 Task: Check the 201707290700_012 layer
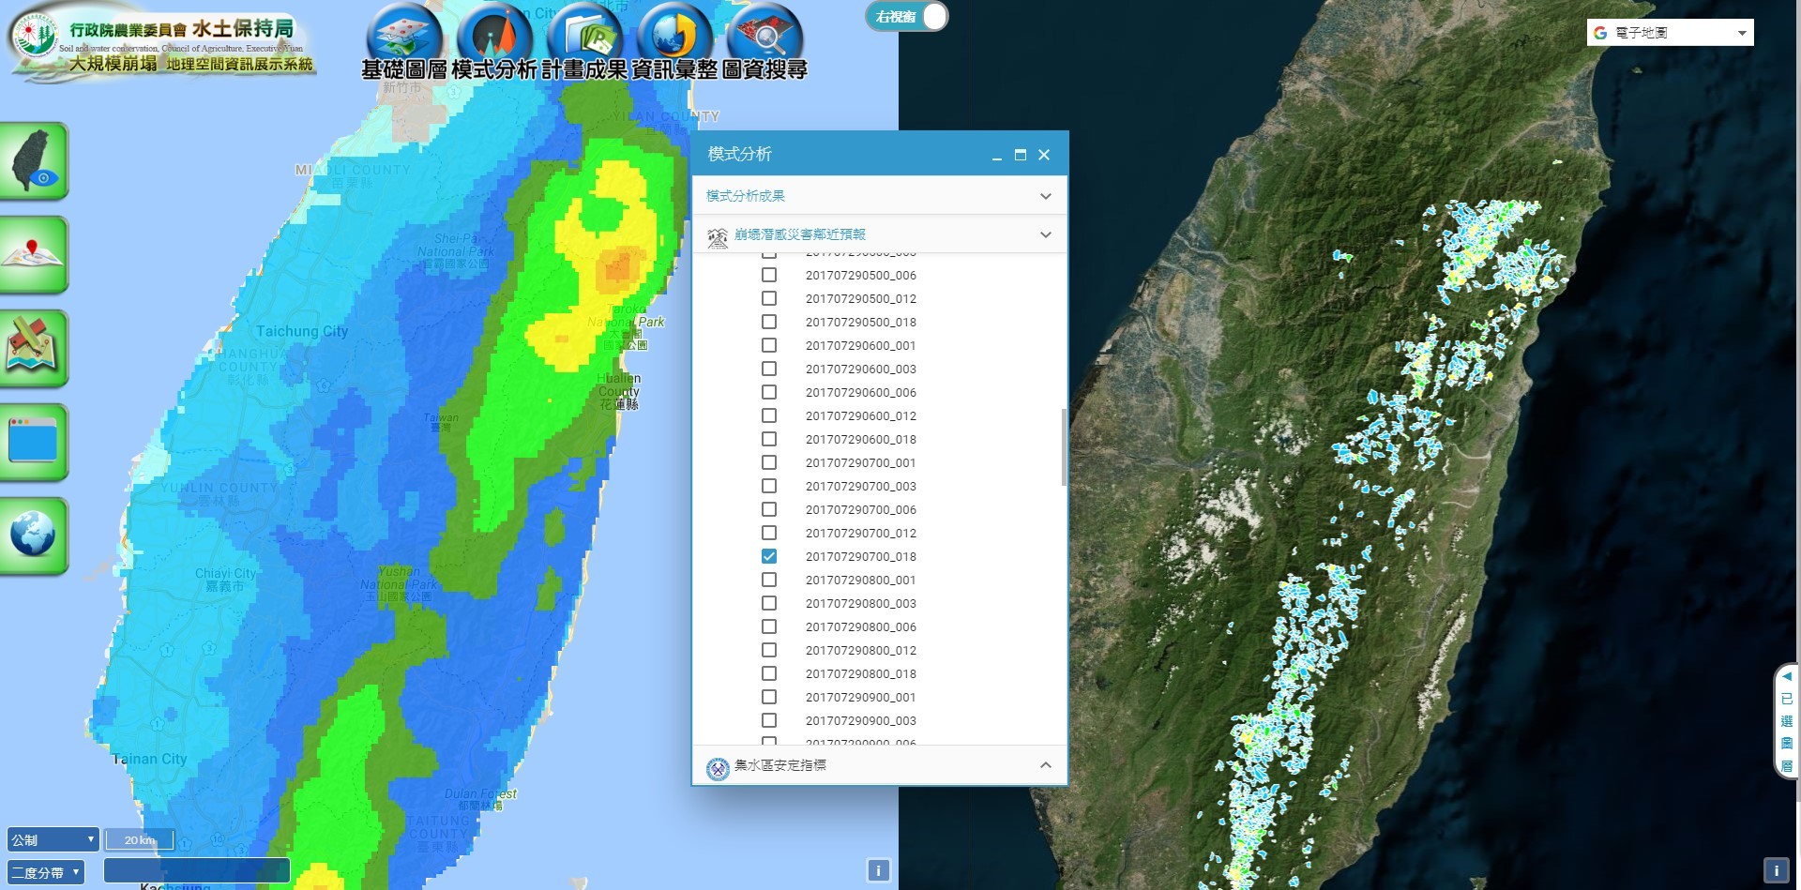click(x=769, y=533)
